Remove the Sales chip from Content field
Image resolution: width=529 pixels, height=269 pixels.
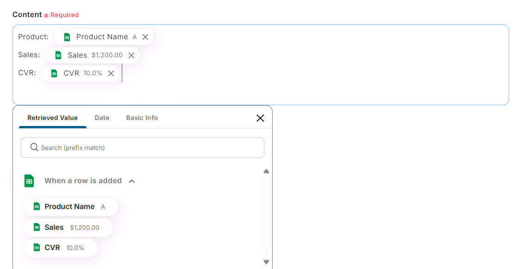(x=131, y=55)
